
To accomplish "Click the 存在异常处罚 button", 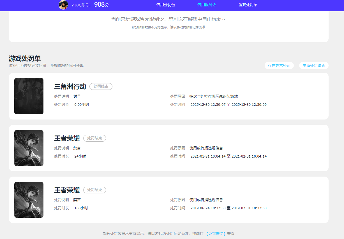I will 279,65.
